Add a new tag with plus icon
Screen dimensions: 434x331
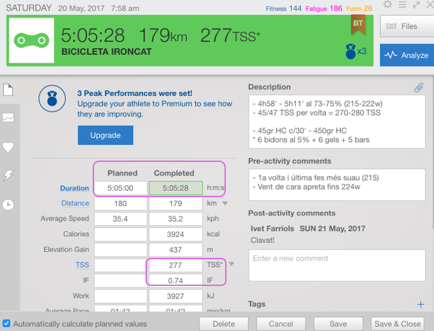(x=420, y=304)
